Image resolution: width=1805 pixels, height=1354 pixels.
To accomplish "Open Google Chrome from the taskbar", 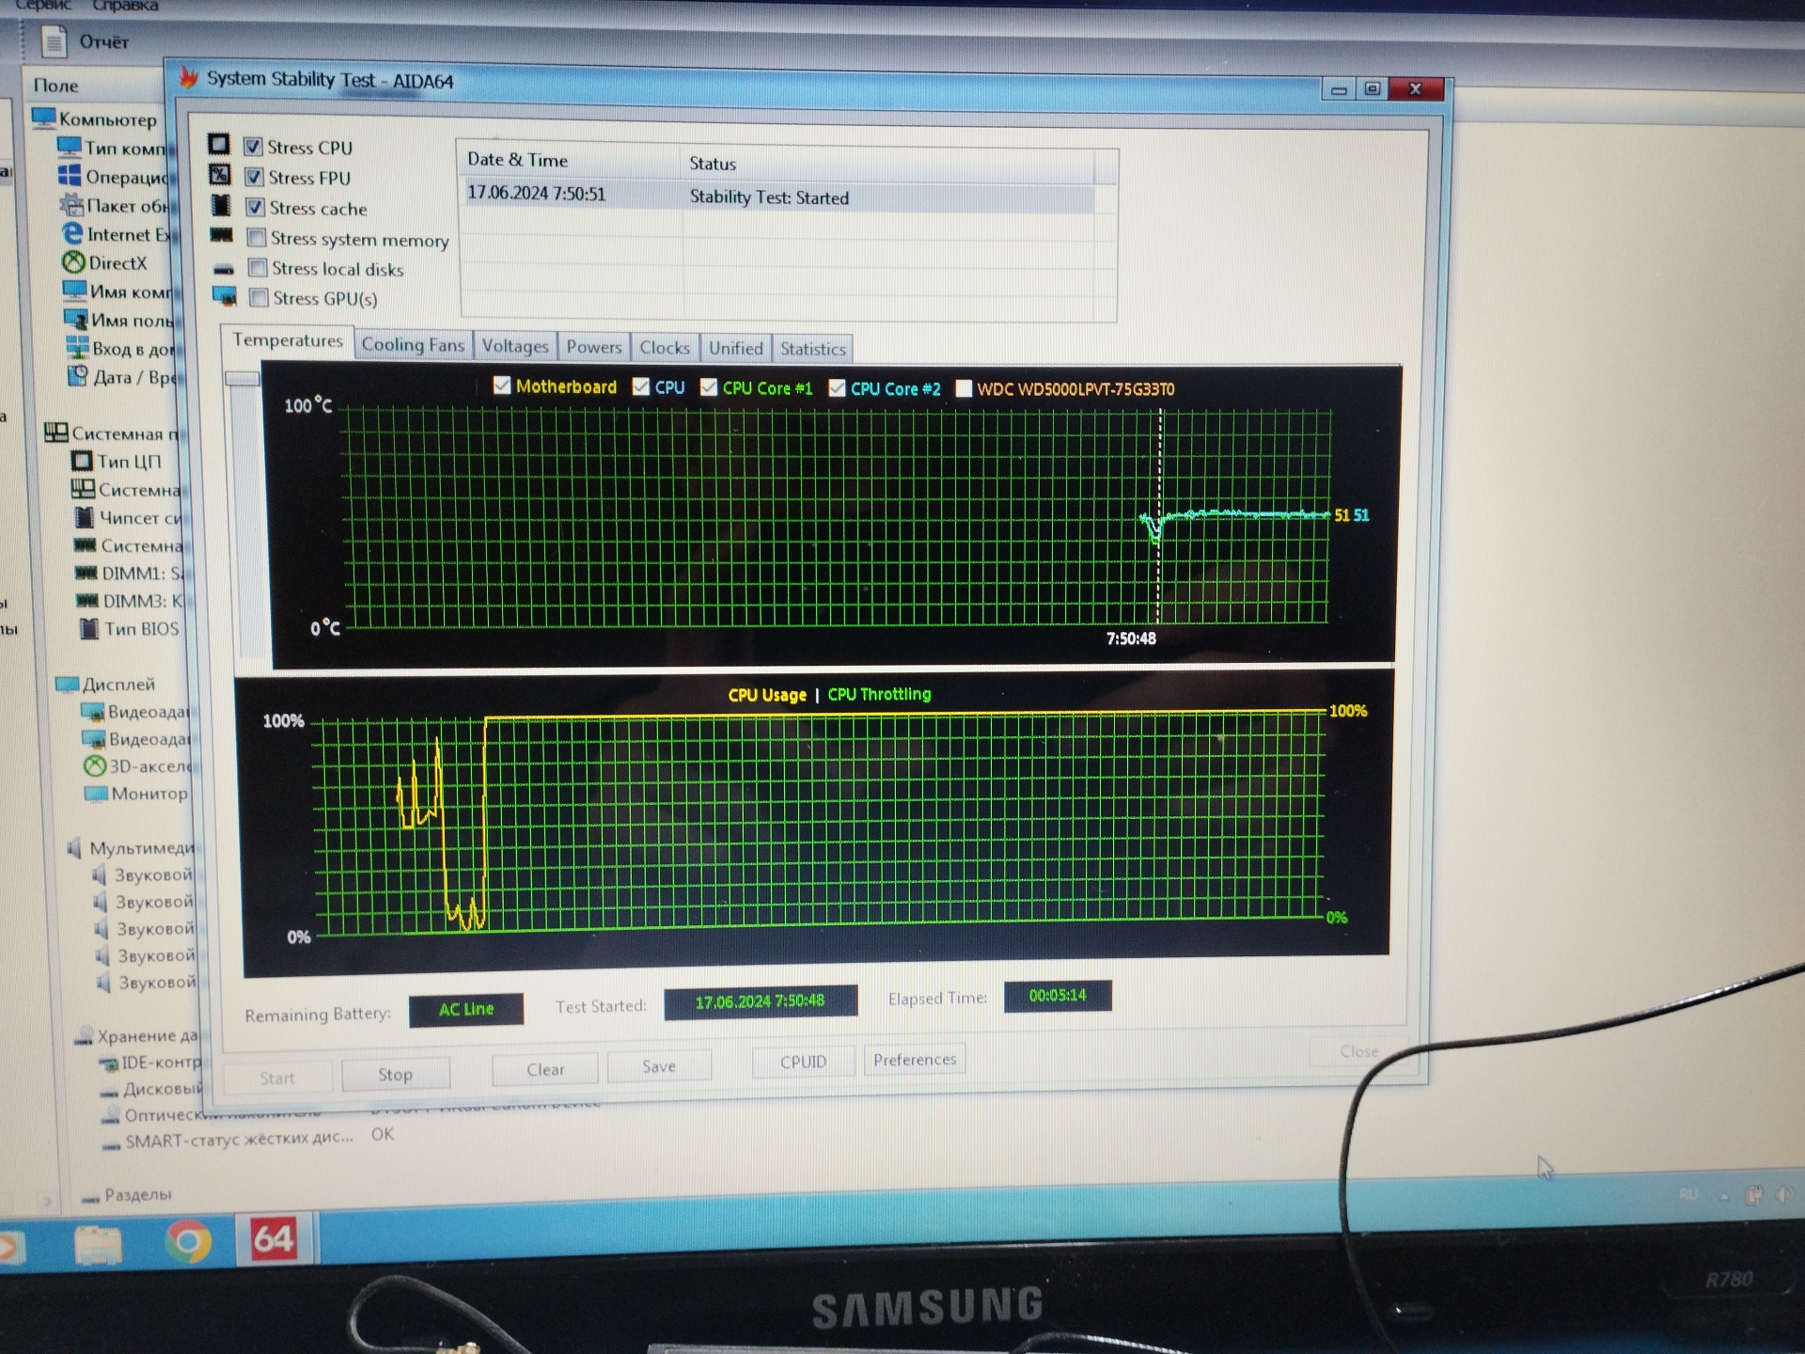I will click(x=188, y=1242).
